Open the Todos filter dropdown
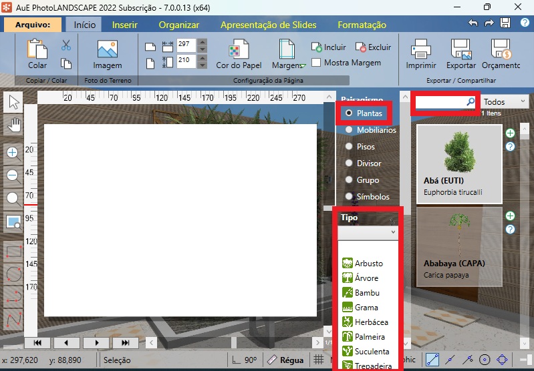 coord(505,101)
